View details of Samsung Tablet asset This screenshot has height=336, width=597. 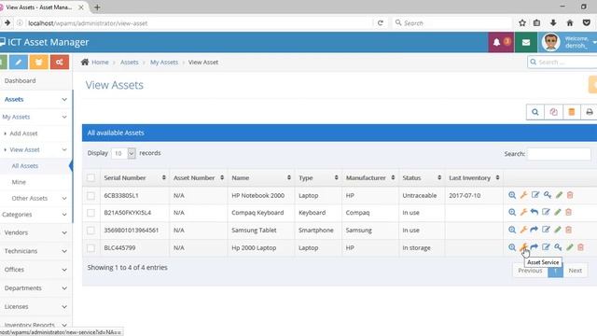(x=512, y=230)
